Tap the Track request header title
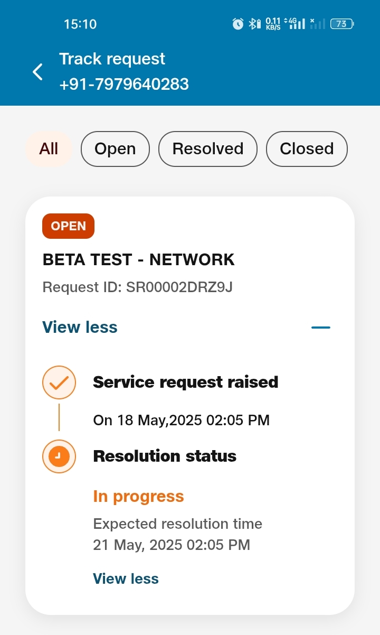Image resolution: width=380 pixels, height=635 pixels. pyautogui.click(x=112, y=59)
